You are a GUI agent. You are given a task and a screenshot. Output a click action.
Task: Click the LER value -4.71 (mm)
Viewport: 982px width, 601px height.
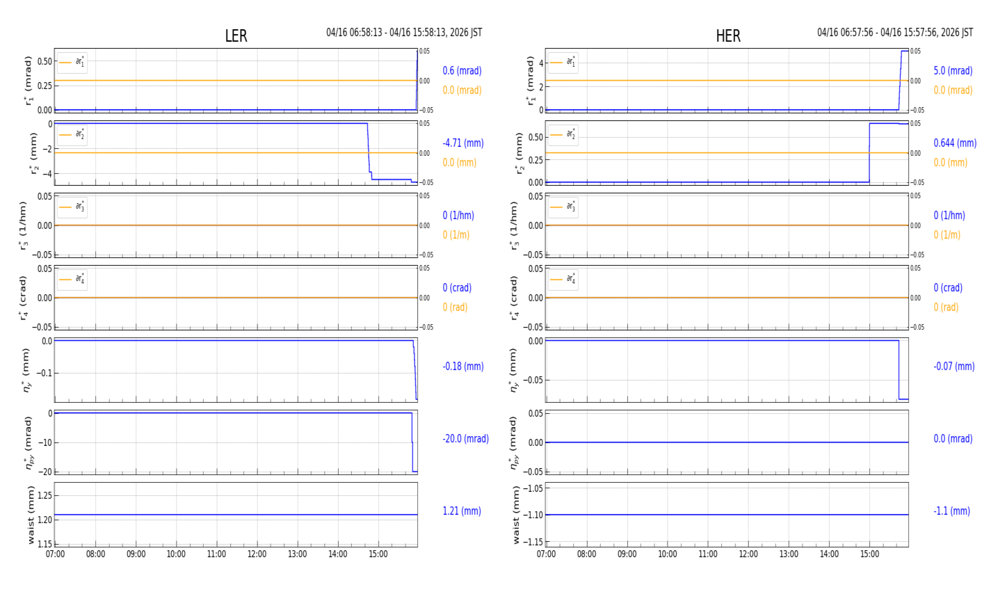(463, 143)
